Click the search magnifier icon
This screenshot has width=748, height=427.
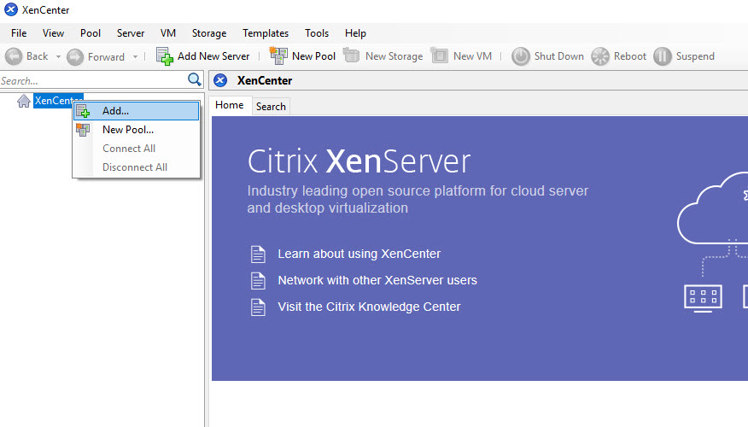tap(195, 80)
